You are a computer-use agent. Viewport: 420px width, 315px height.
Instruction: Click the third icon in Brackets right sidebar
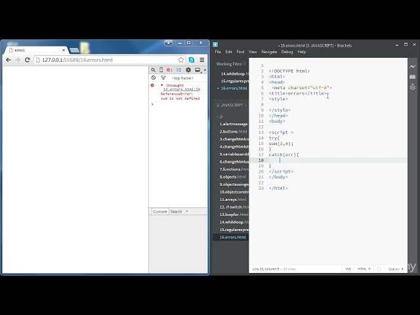[x=413, y=87]
